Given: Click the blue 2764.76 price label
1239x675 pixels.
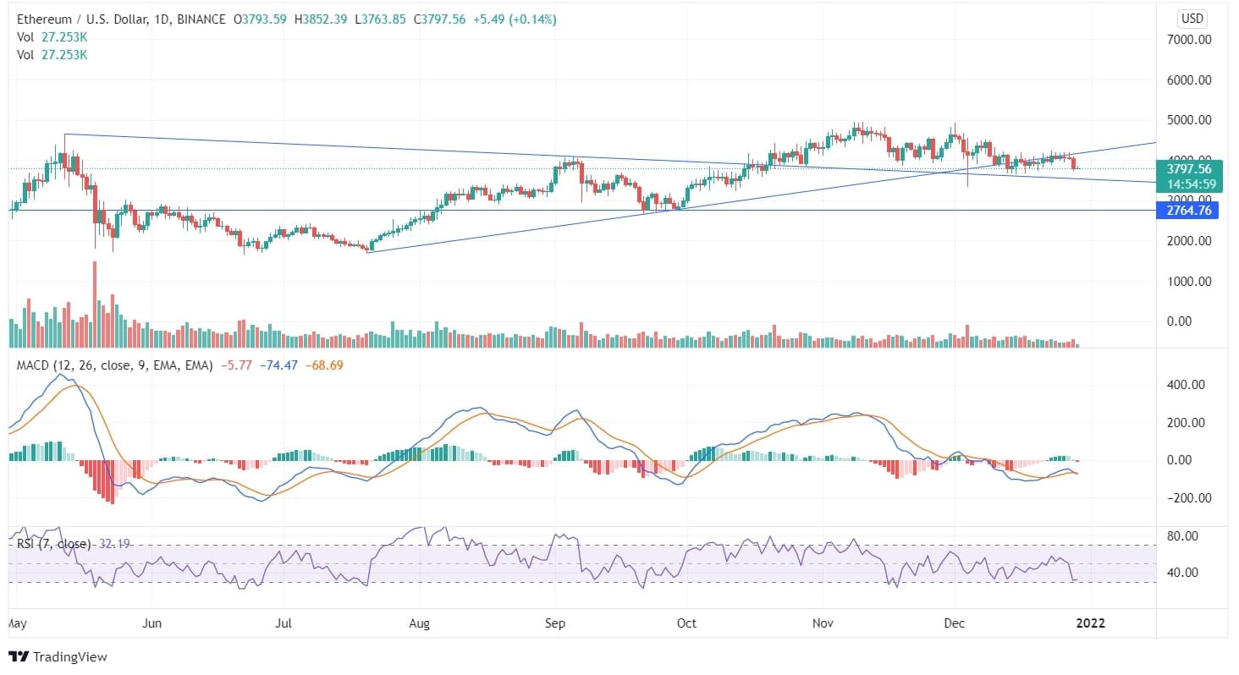Looking at the screenshot, I should coord(1188,211).
